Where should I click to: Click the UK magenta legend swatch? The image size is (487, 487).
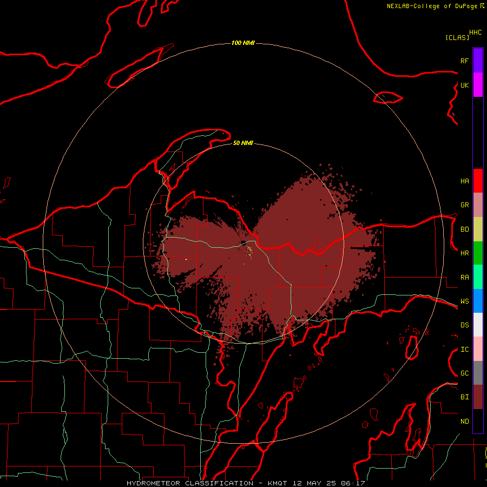(478, 85)
